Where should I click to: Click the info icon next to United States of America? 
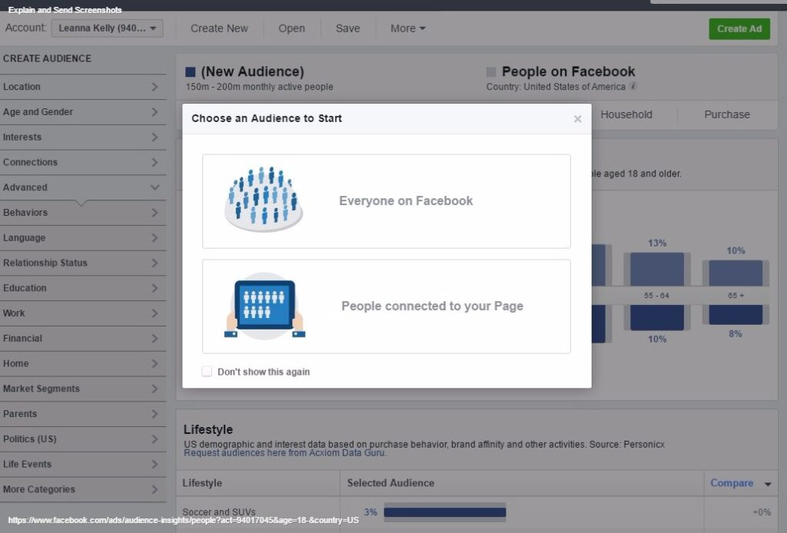[633, 87]
